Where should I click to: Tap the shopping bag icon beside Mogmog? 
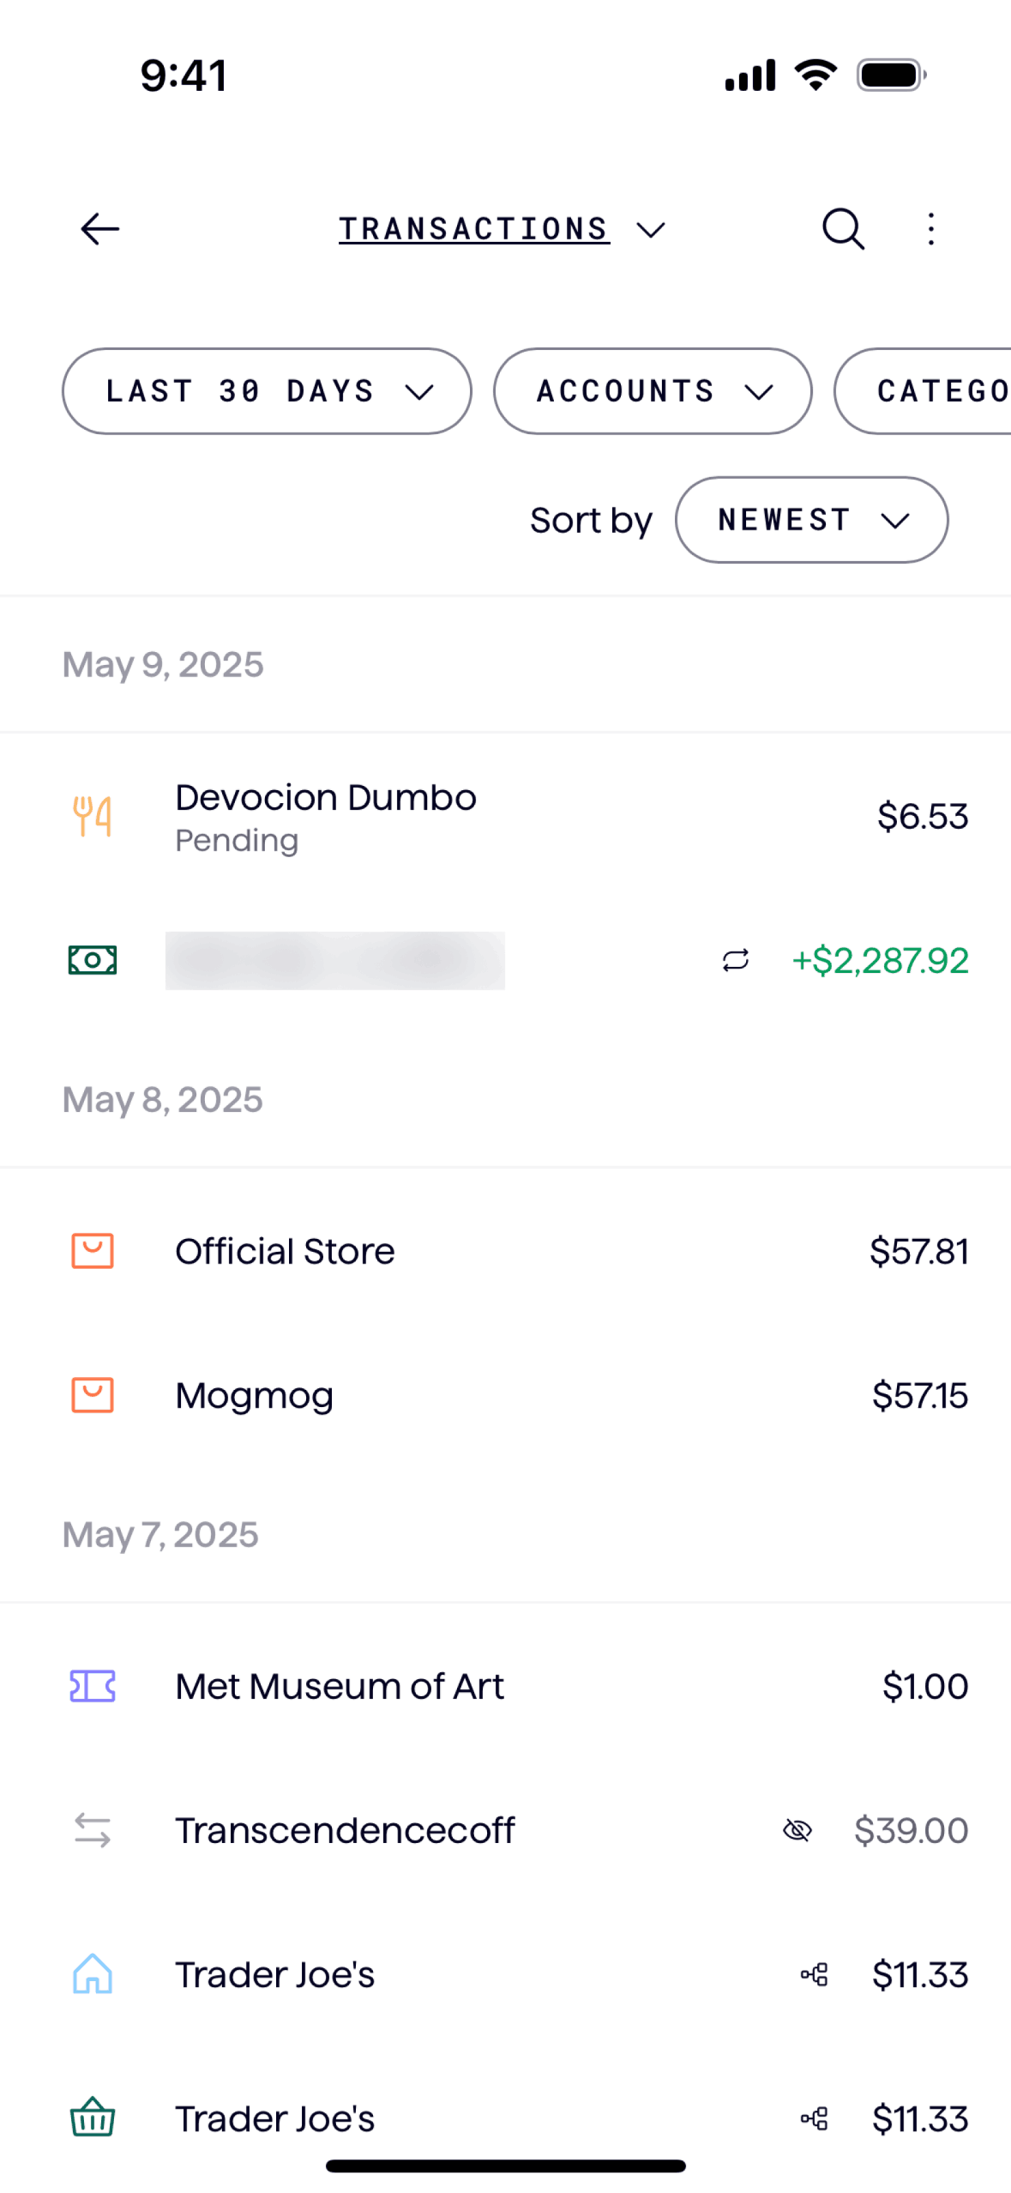pyautogui.click(x=93, y=1396)
